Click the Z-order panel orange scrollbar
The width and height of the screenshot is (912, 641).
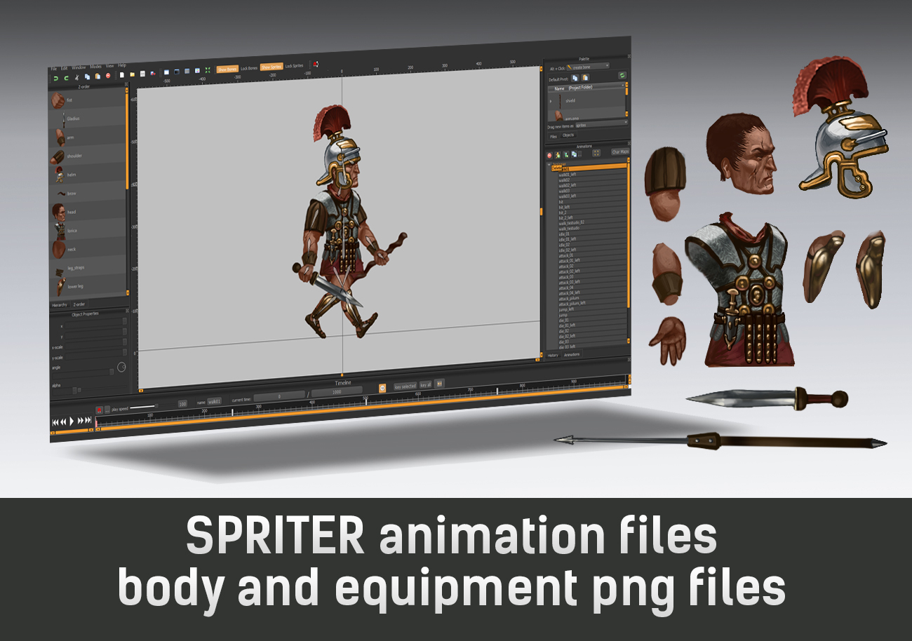coord(127,140)
